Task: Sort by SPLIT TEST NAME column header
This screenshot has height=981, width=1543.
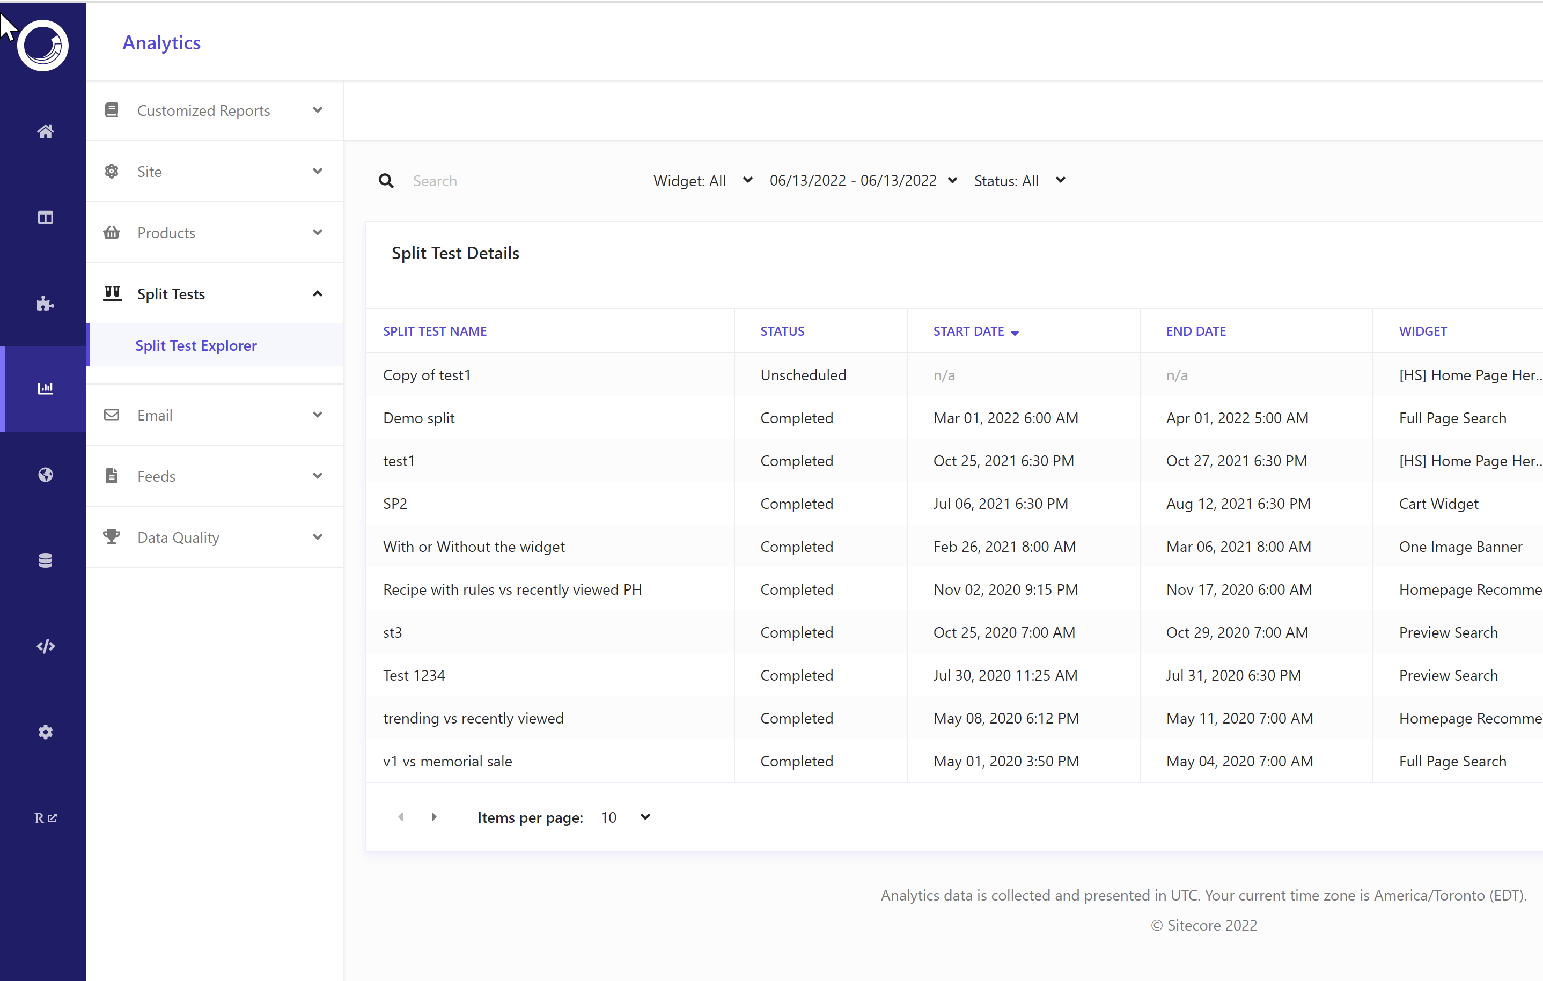Action: pos(435,331)
